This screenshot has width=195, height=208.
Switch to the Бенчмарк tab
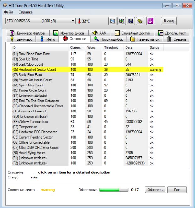21,39
